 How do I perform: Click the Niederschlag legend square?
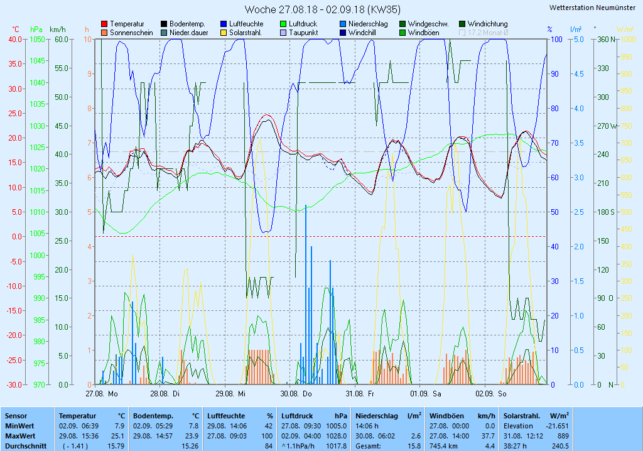343,24
